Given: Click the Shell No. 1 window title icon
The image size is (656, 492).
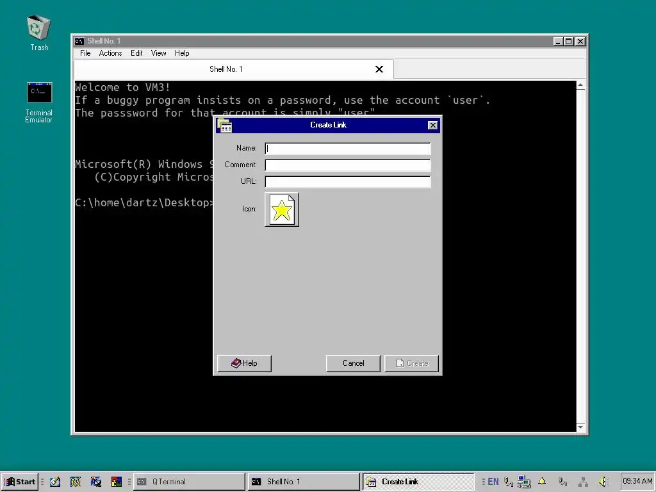Looking at the screenshot, I should [x=79, y=41].
